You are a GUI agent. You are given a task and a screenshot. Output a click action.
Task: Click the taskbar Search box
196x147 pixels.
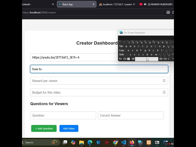pos(41,142)
